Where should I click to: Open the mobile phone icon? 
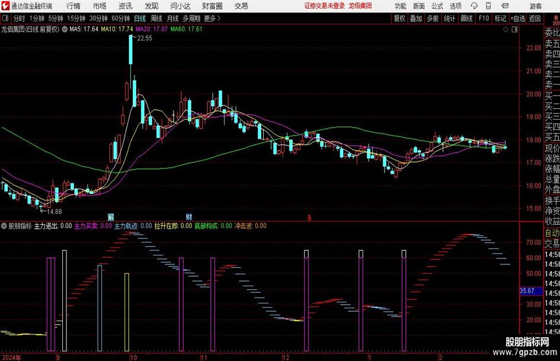click(x=488, y=6)
